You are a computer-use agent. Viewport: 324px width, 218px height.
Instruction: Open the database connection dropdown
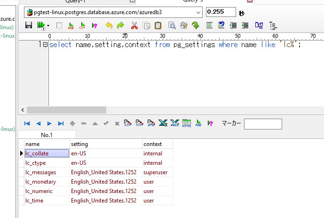pyautogui.click(x=198, y=12)
